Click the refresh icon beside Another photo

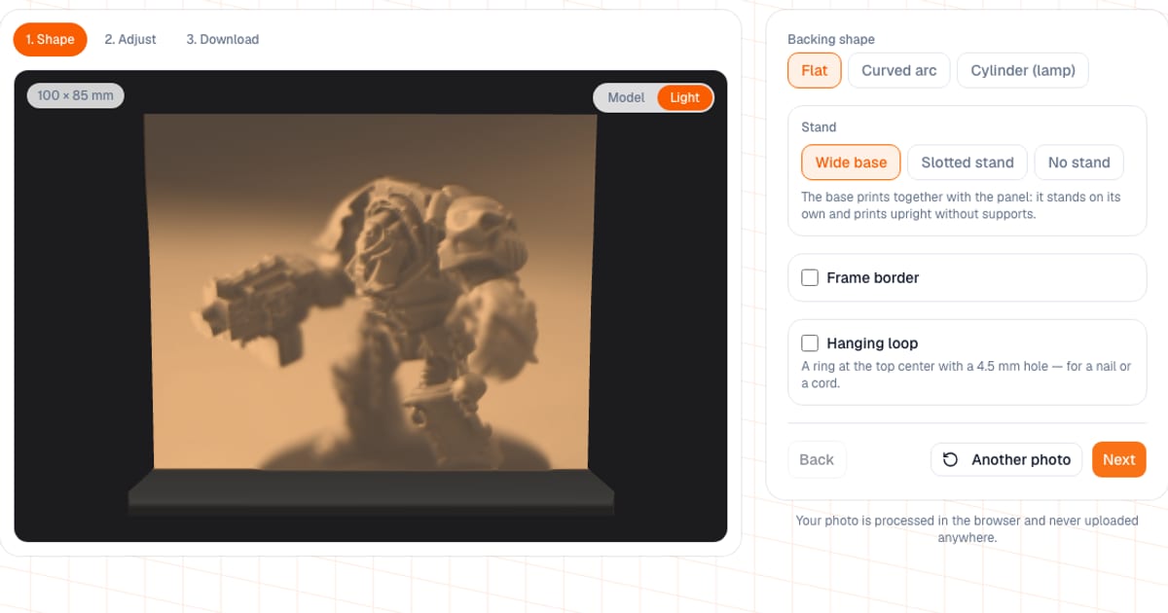click(x=951, y=459)
